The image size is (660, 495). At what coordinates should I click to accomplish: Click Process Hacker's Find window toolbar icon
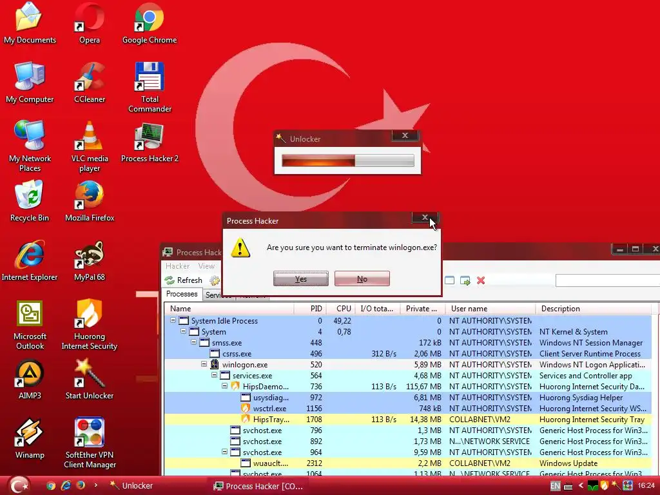[449, 280]
